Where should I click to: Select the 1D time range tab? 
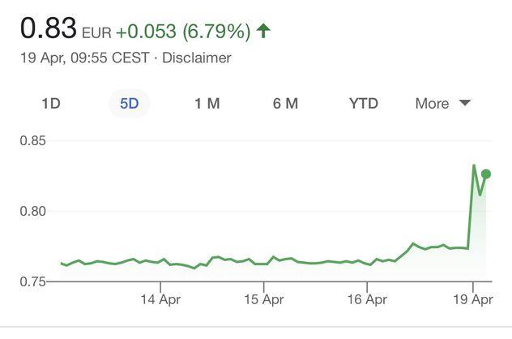point(50,103)
